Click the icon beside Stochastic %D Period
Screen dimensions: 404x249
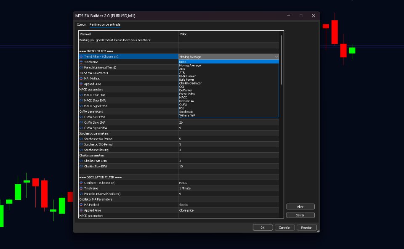[81, 144]
